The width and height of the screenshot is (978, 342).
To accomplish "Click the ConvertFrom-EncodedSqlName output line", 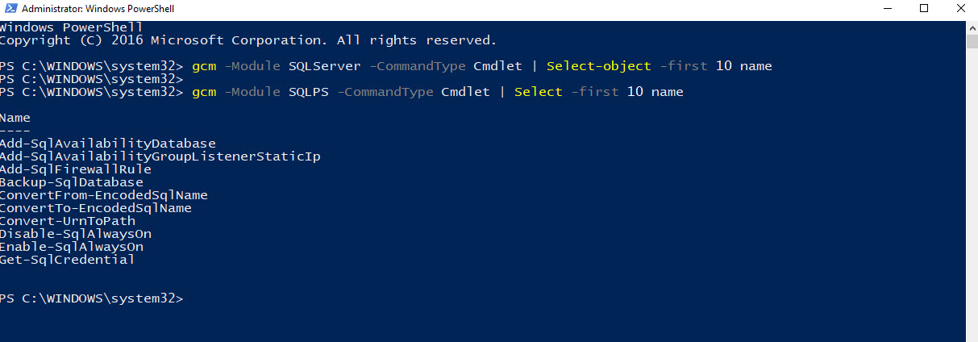I will [103, 195].
